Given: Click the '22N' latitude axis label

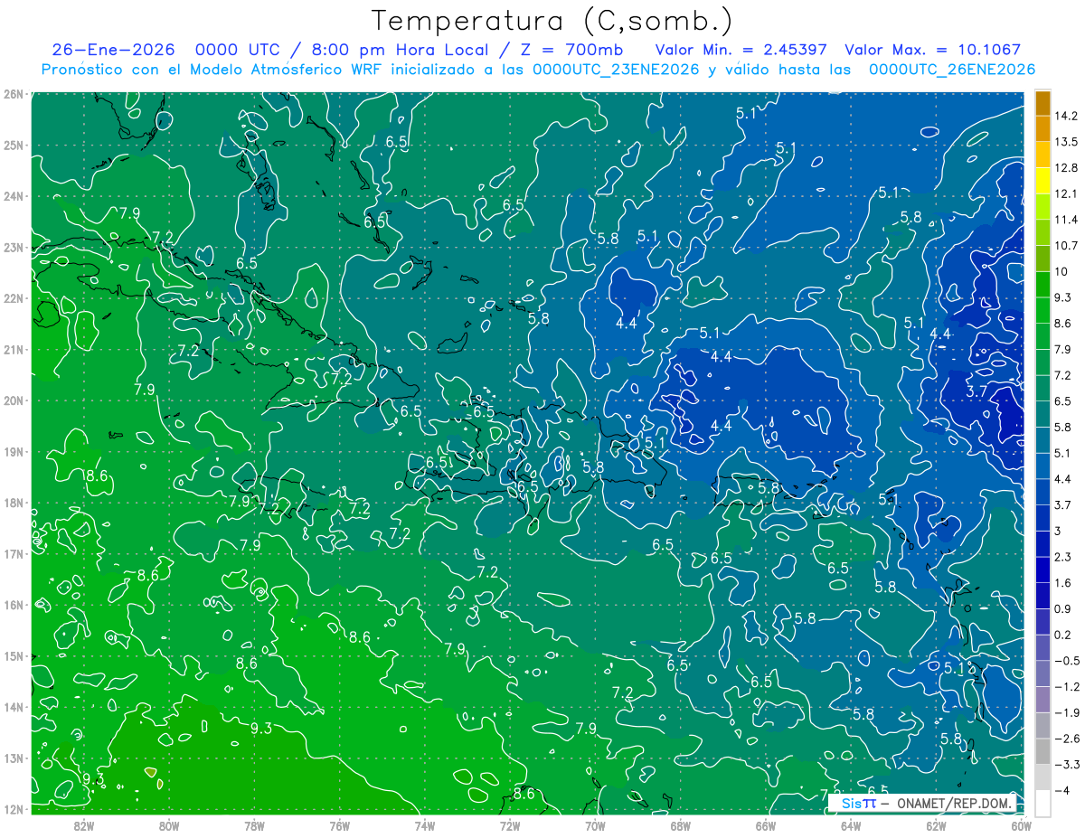Looking at the screenshot, I should tap(14, 298).
